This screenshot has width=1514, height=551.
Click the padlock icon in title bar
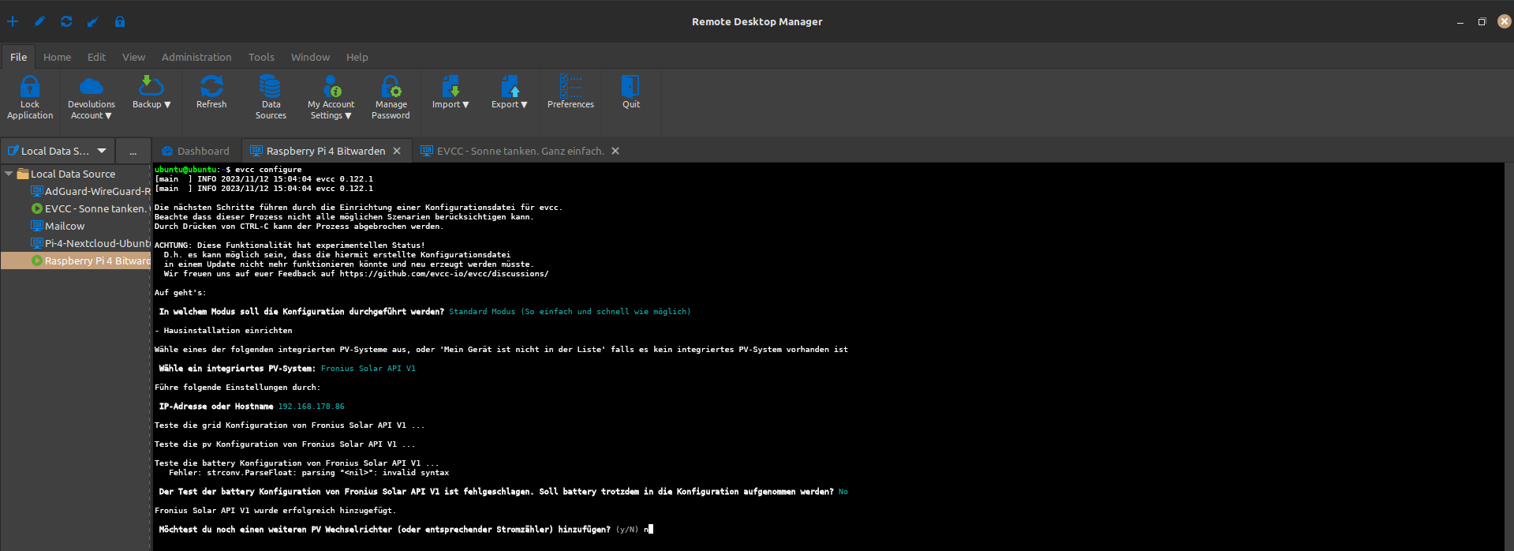coord(120,21)
